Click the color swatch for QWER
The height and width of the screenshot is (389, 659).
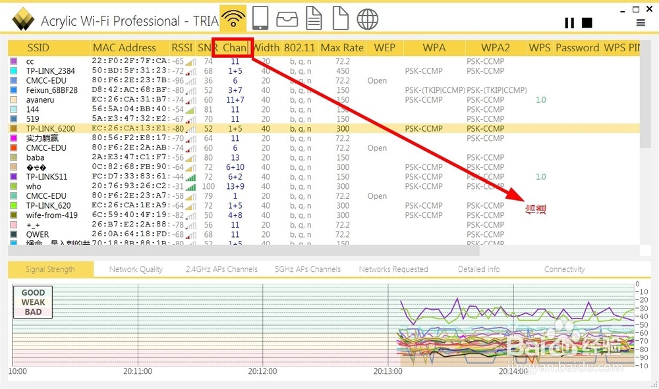pos(13,234)
